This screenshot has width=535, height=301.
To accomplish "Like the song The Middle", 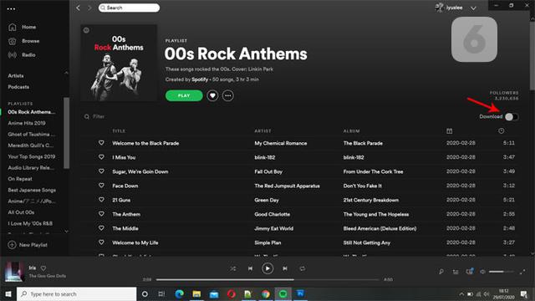I will tap(101, 228).
